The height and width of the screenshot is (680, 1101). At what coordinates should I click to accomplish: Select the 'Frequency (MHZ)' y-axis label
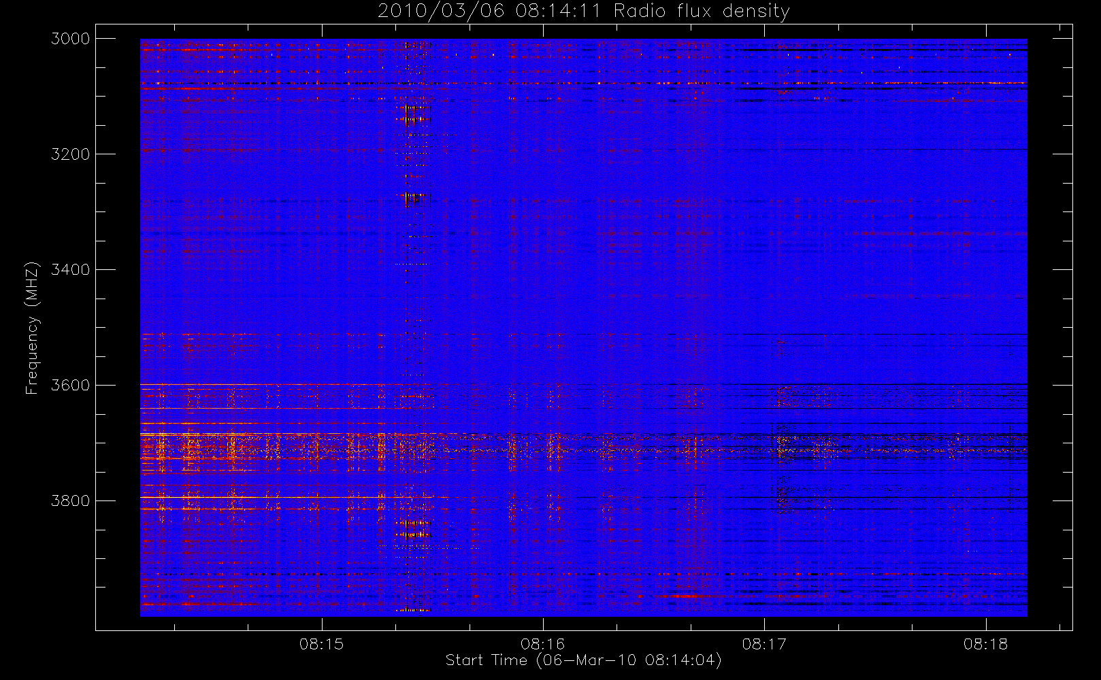coord(31,328)
